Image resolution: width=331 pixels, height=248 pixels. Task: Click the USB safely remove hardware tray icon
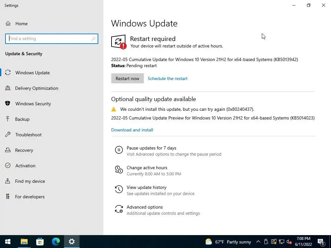pos(266,242)
